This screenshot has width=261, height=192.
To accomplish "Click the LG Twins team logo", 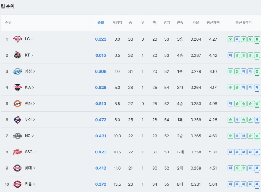I will click(x=17, y=39).
